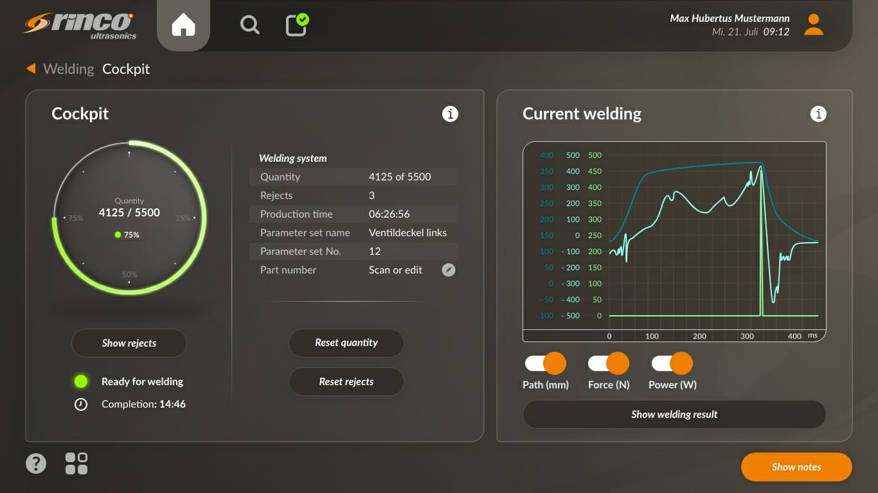
Task: Open the search magnifier icon
Action: 249,25
